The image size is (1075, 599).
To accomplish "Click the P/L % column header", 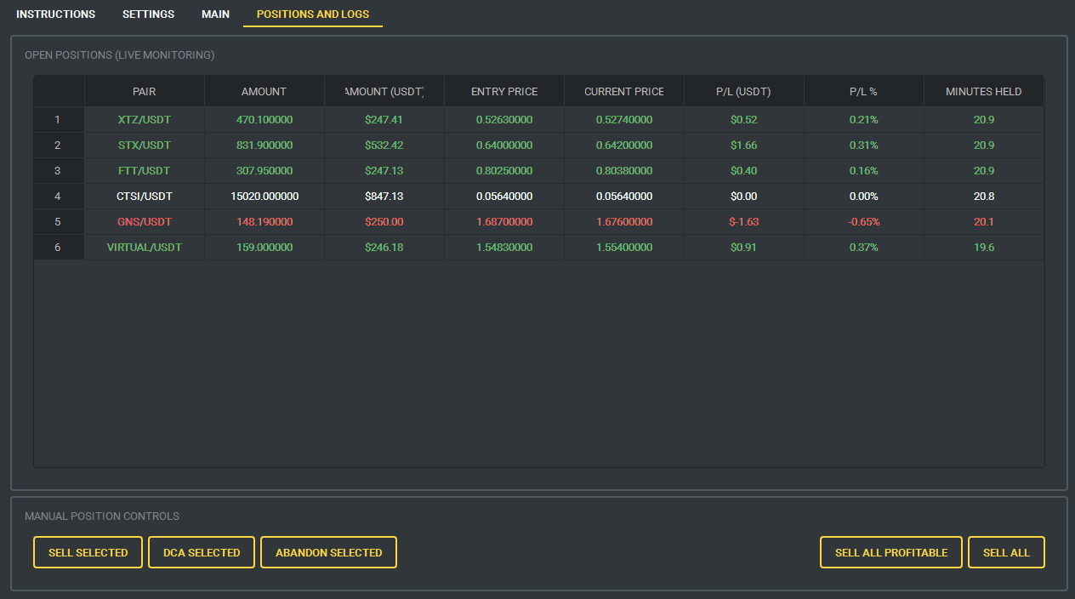I will (x=864, y=92).
